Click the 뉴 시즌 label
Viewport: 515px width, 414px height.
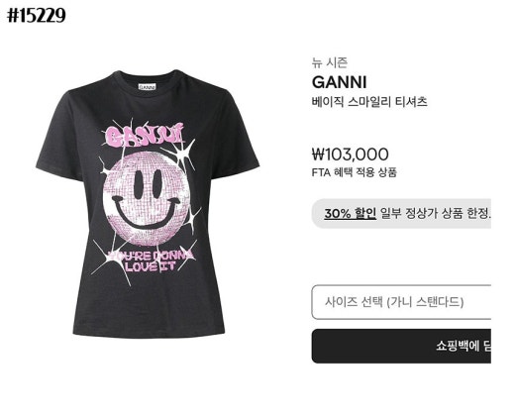[330, 62]
